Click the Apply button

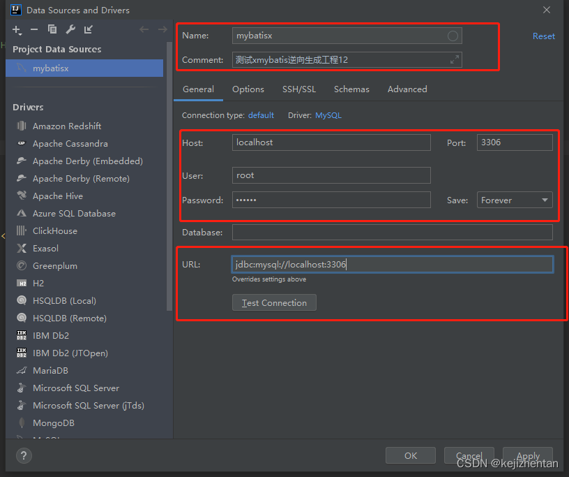click(528, 455)
